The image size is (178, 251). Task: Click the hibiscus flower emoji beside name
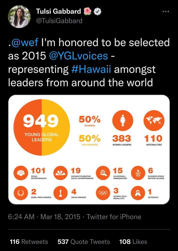click(87, 11)
